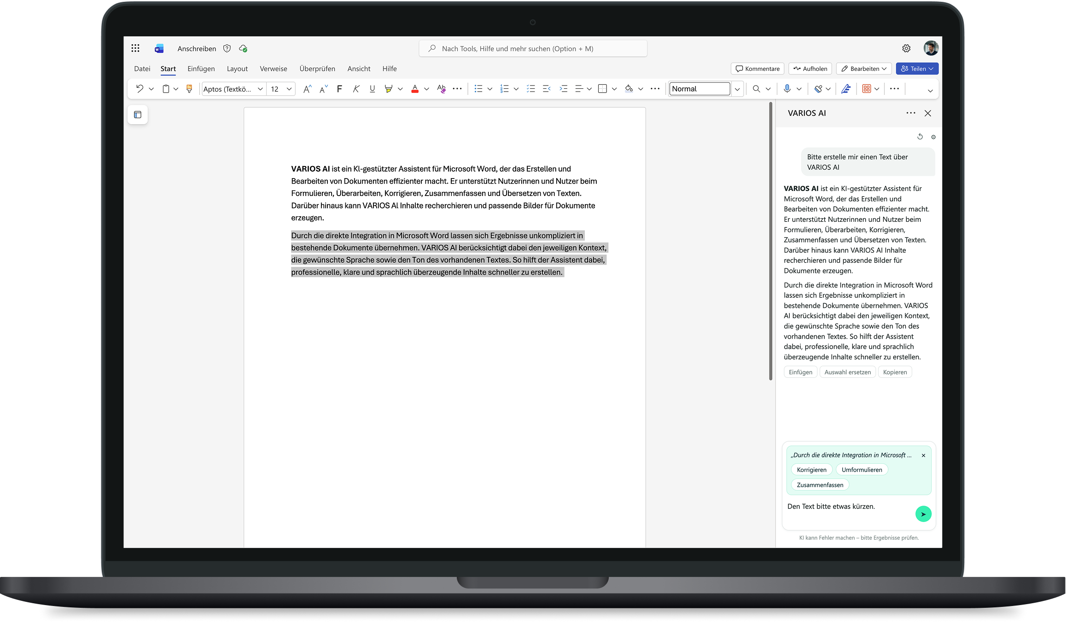Open the Editor pen icon
The height and width of the screenshot is (623, 1066).
846,89
